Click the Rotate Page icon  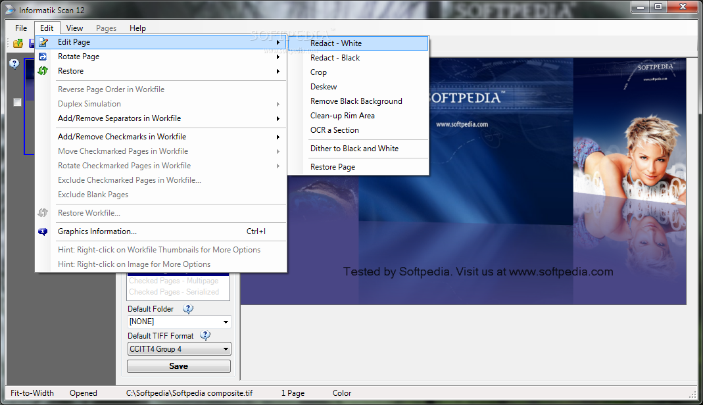(x=43, y=57)
